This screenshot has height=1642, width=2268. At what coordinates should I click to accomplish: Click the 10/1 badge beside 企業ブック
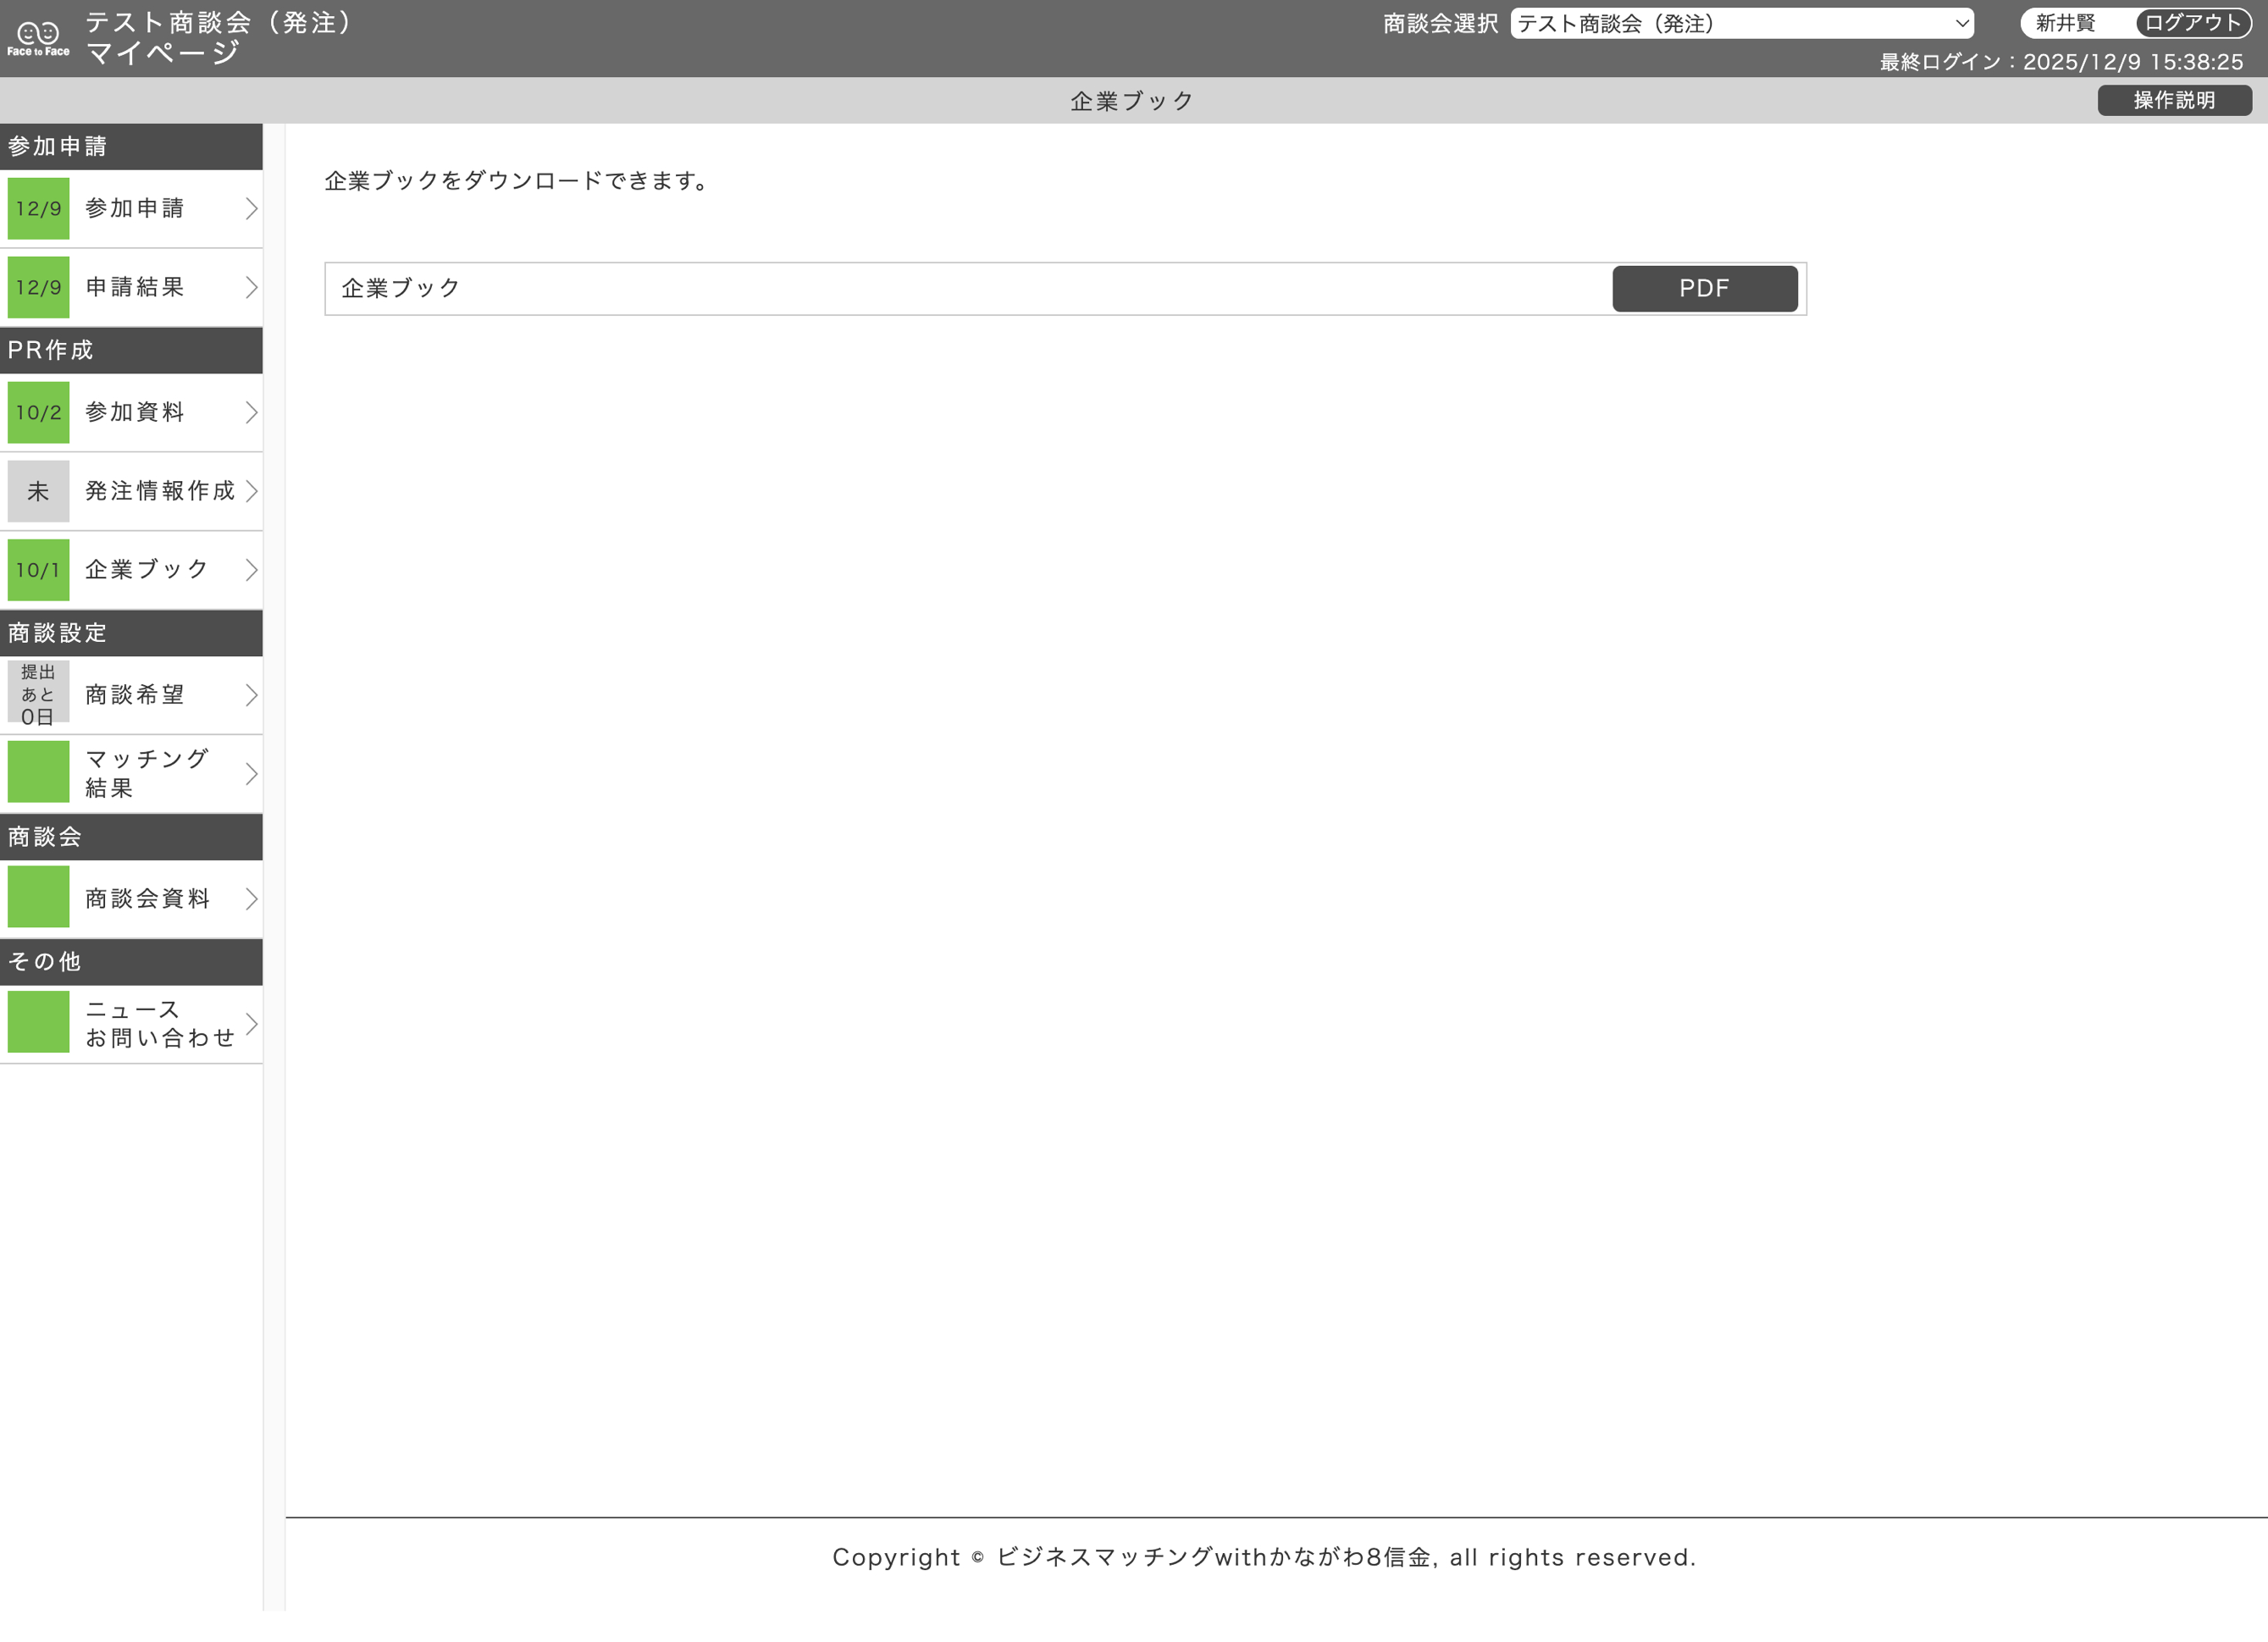pyautogui.click(x=38, y=569)
